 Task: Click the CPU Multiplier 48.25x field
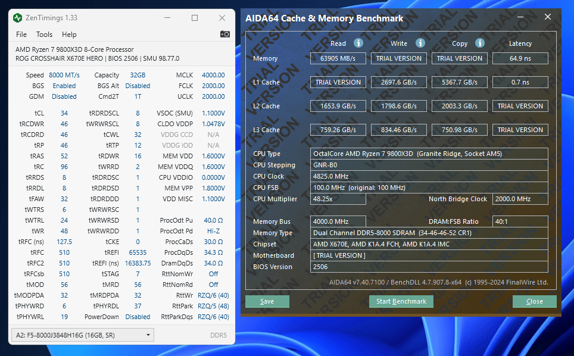(x=338, y=199)
